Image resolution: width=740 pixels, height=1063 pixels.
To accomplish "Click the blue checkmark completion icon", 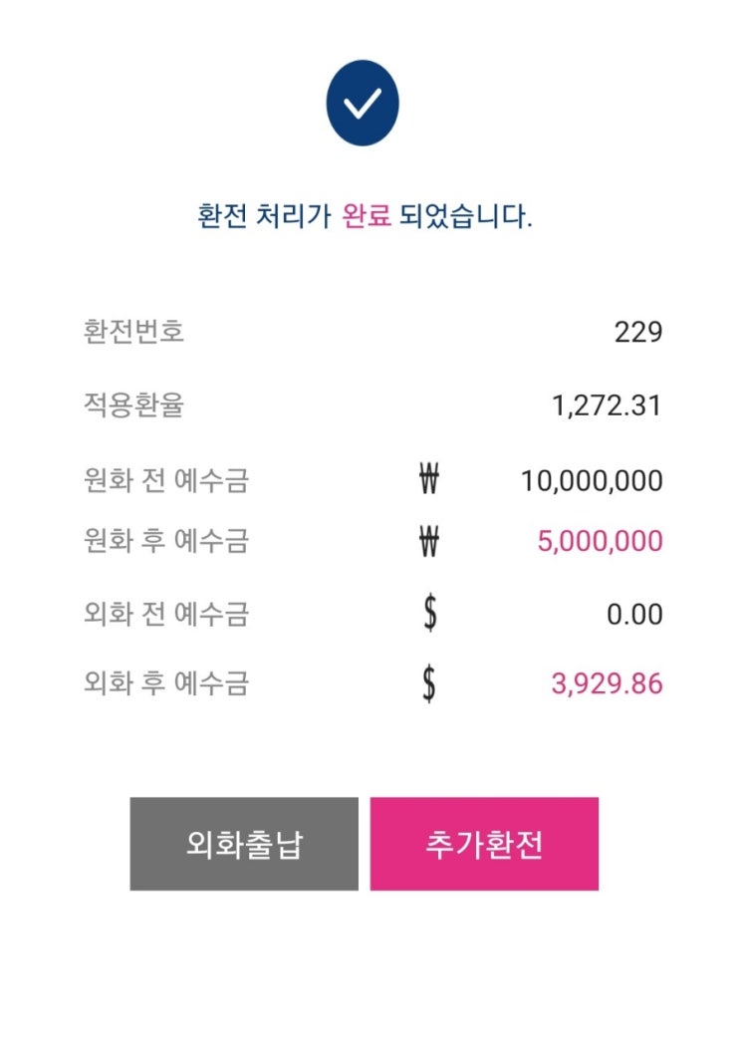I will pos(363,102).
